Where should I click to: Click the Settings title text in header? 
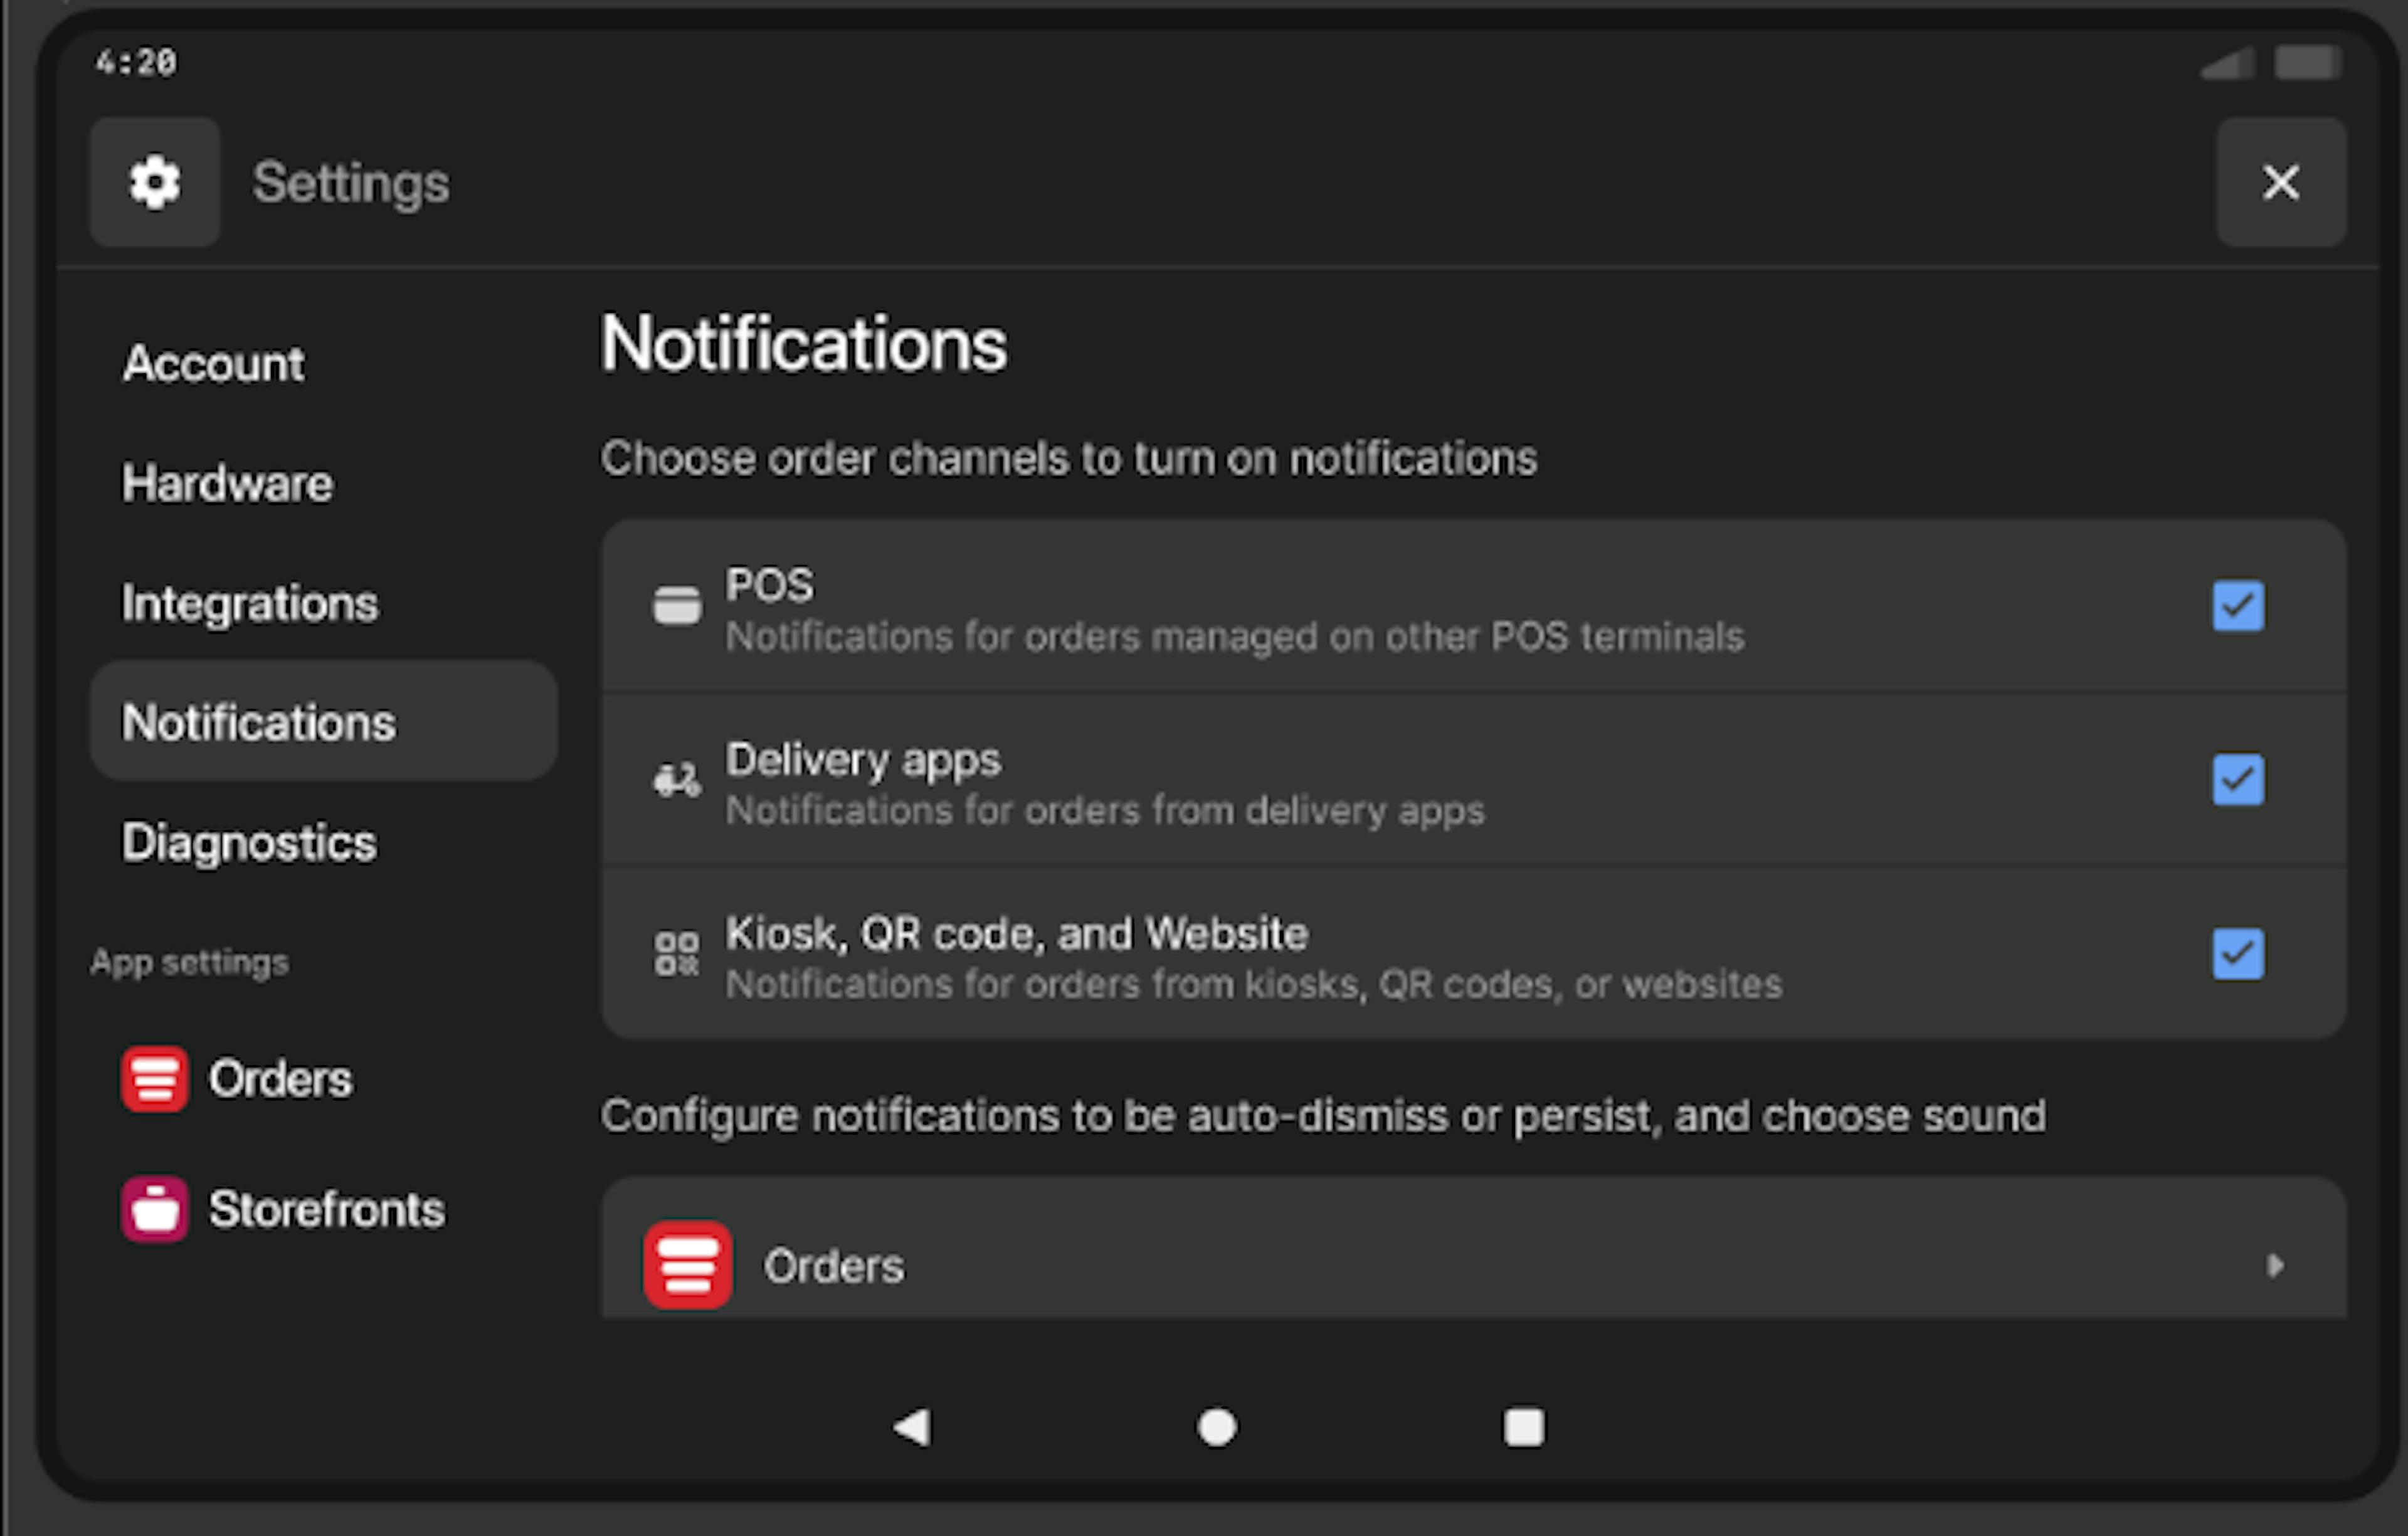351,183
